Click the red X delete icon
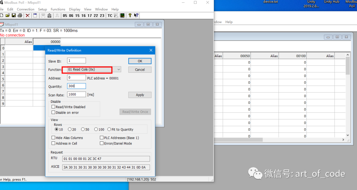 27,16
